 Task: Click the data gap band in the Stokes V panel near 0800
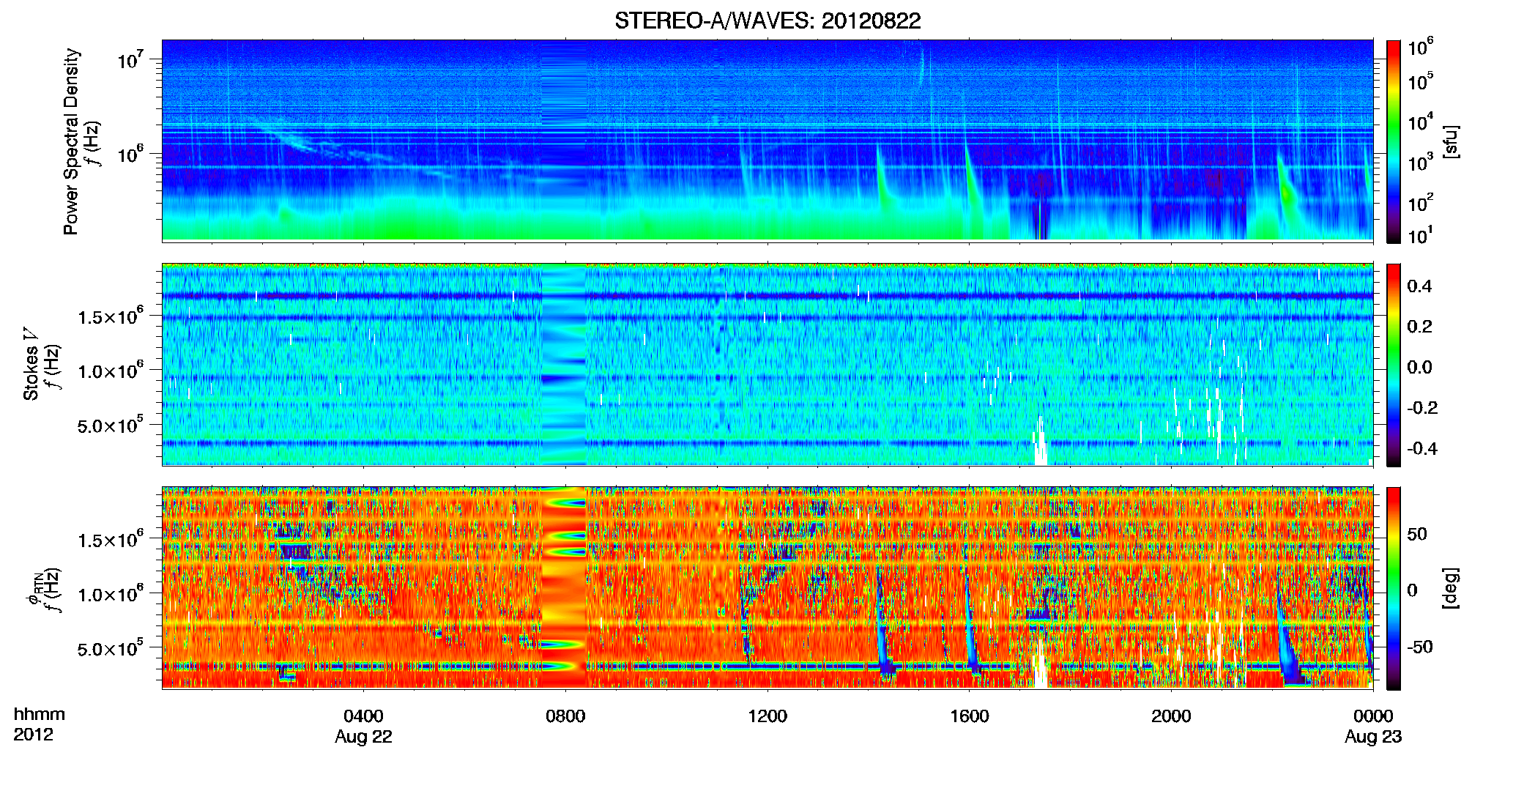click(x=564, y=365)
